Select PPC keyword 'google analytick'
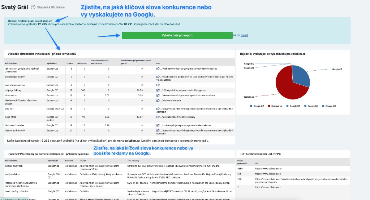 tap(14, 166)
